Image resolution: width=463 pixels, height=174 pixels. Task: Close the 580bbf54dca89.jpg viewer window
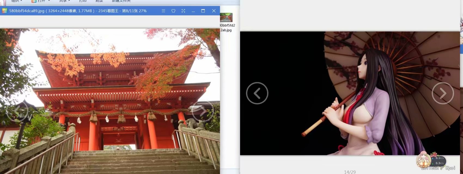(x=214, y=11)
